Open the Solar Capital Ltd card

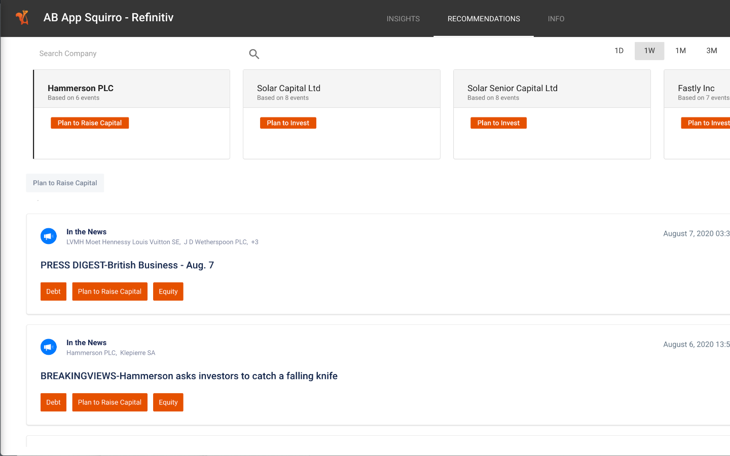[342, 114]
